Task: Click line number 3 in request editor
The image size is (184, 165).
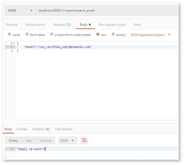Action: (11, 51)
